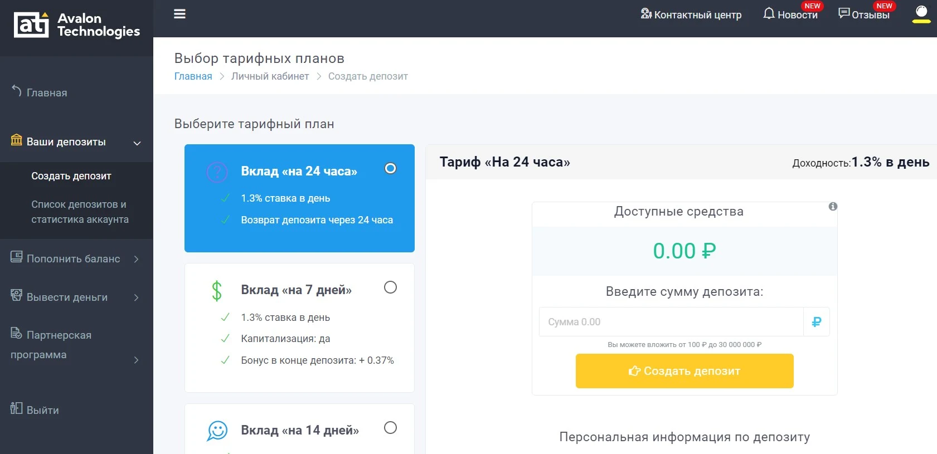This screenshot has width=937, height=454.
Task: Expand the Партнерская программа arrow
Action: pyautogui.click(x=137, y=360)
